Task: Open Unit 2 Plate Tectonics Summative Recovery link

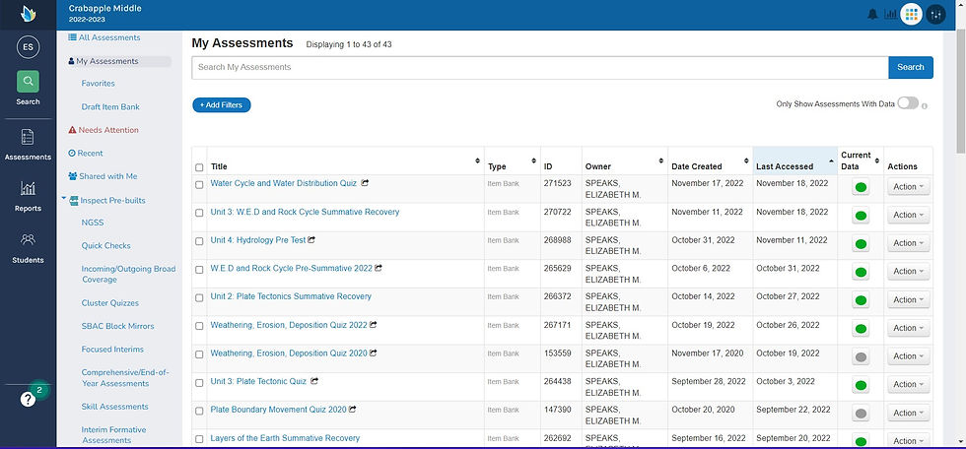Action: point(291,296)
